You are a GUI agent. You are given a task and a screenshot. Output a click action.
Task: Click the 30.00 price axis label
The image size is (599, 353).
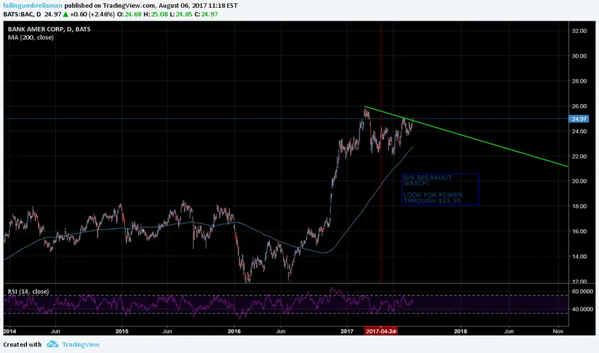[x=579, y=56]
